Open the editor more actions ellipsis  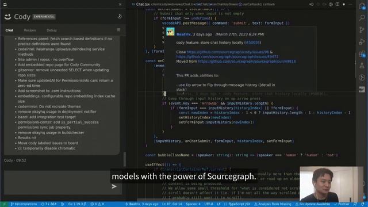pos(350,4)
